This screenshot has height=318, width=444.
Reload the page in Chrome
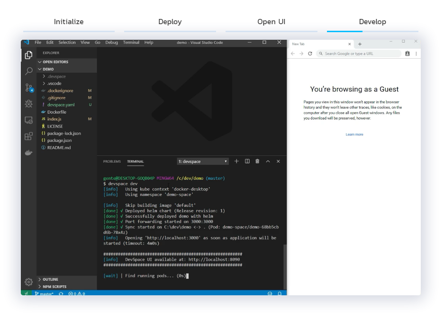point(310,53)
